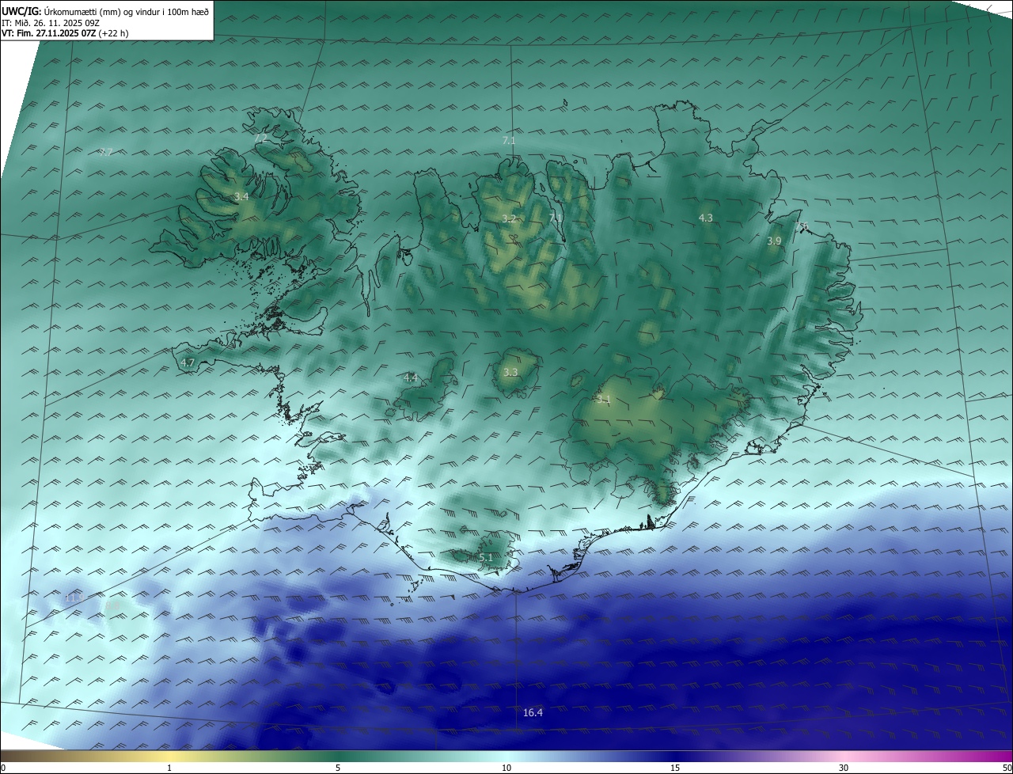The height and width of the screenshot is (774, 1013).
Task: Click the 3.3 value on the glacier
Action: tap(510, 372)
